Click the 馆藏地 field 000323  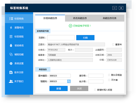click(x=58, y=81)
